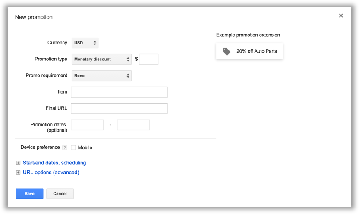Click the Mobile checkbox label text
359x214 pixels.
85,148
